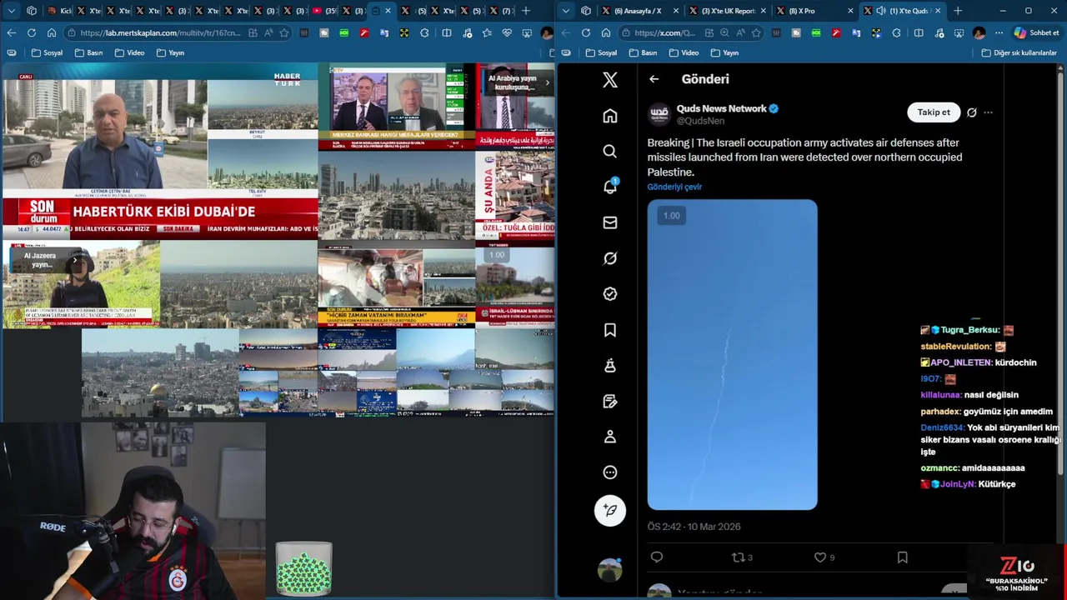Like the Quds News post
Screen dimensions: 1067x600
tap(820, 557)
